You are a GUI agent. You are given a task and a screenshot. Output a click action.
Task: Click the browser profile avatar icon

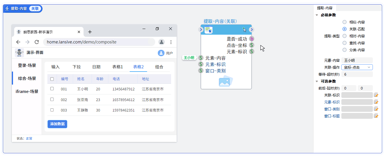pos(162,42)
